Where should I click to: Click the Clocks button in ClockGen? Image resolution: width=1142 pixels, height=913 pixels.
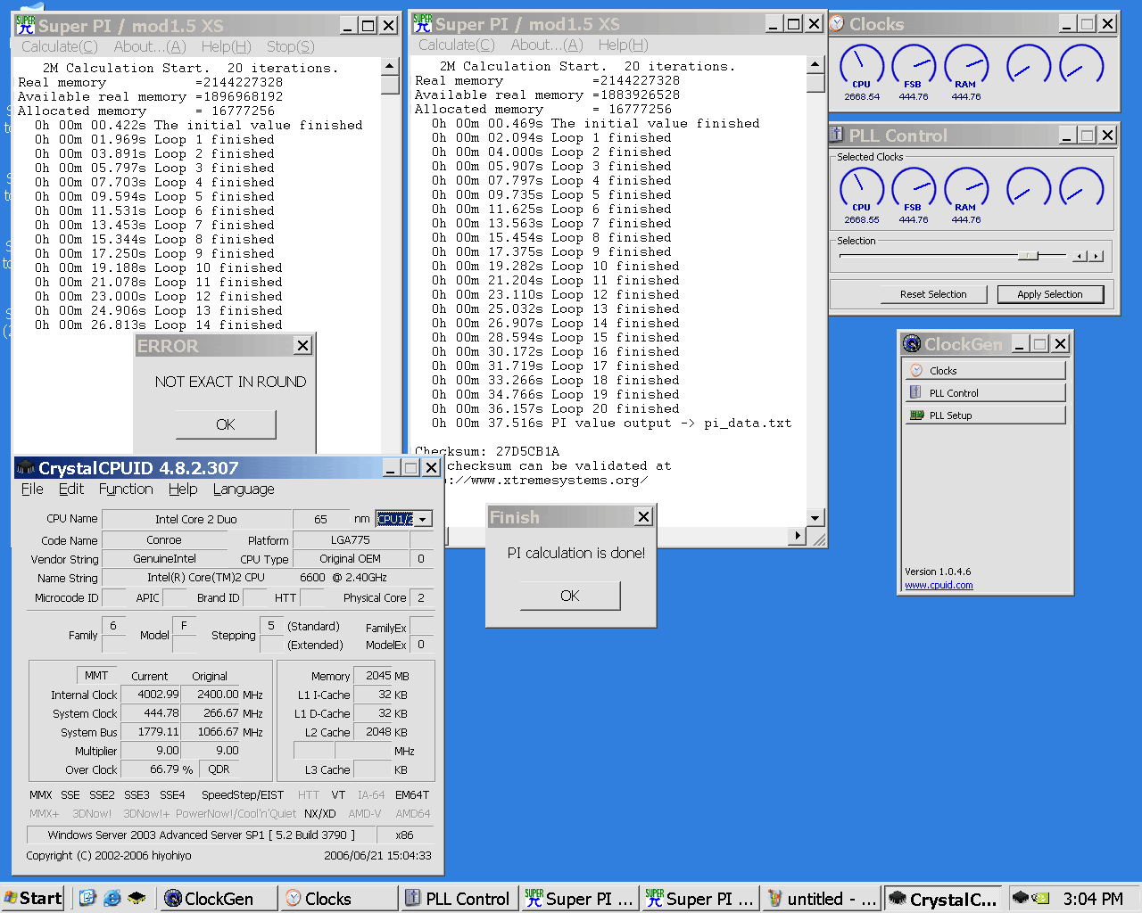tap(985, 370)
